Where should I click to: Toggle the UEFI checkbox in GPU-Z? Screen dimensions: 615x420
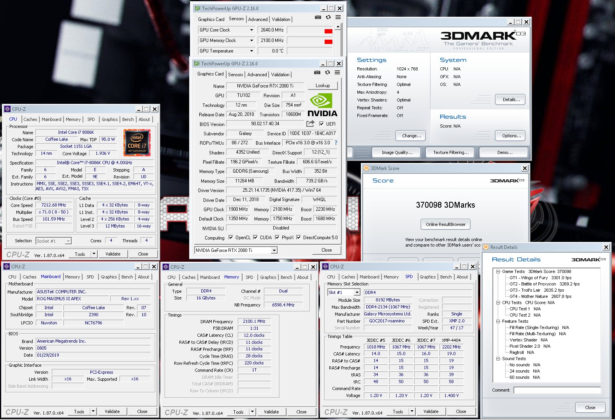(x=322, y=124)
